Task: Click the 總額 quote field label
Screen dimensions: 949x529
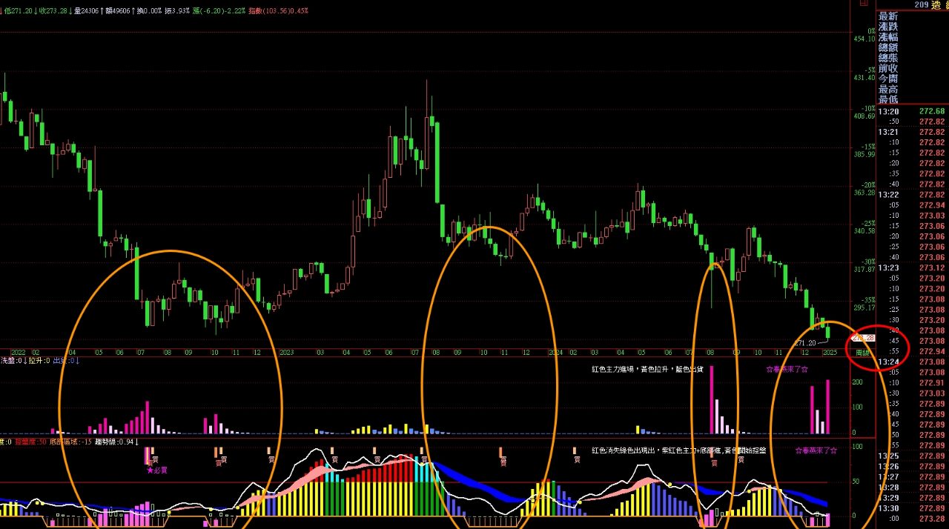Action: (887, 47)
